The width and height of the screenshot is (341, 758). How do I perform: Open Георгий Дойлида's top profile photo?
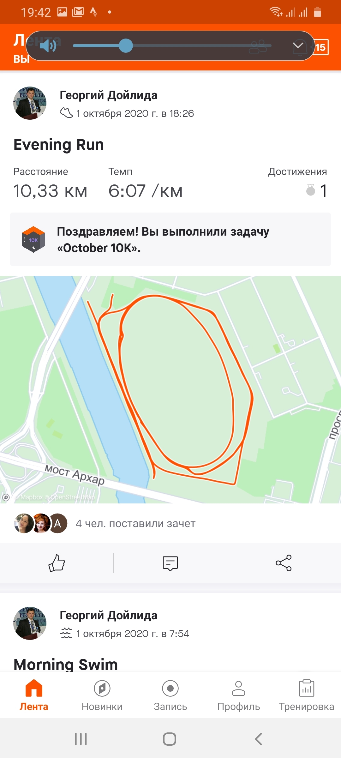pyautogui.click(x=30, y=103)
